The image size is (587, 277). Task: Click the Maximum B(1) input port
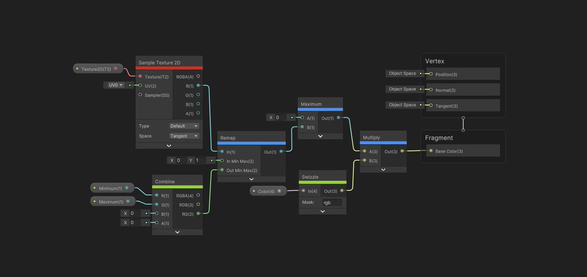pos(302,127)
